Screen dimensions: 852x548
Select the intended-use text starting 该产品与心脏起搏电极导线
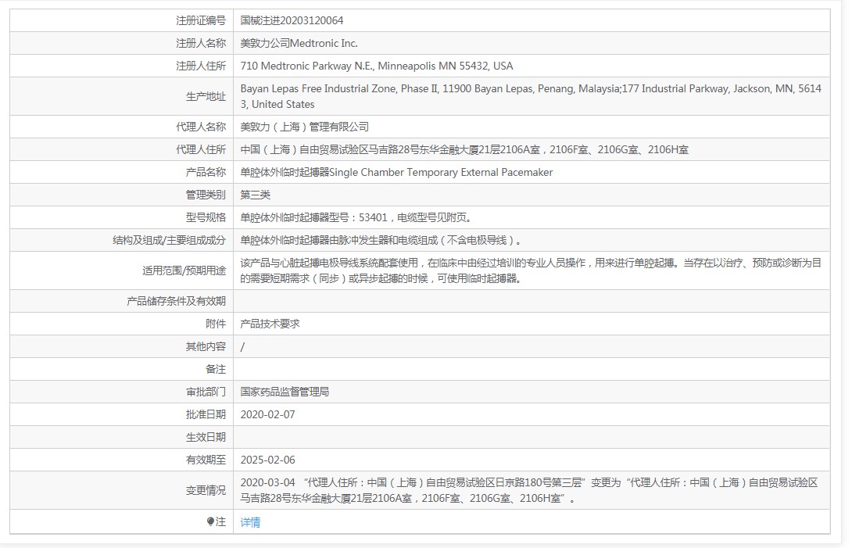531,270
